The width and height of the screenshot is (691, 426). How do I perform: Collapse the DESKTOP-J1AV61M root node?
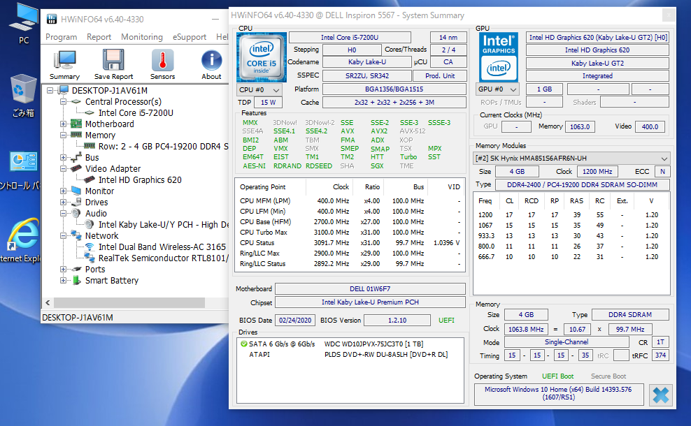click(50, 91)
